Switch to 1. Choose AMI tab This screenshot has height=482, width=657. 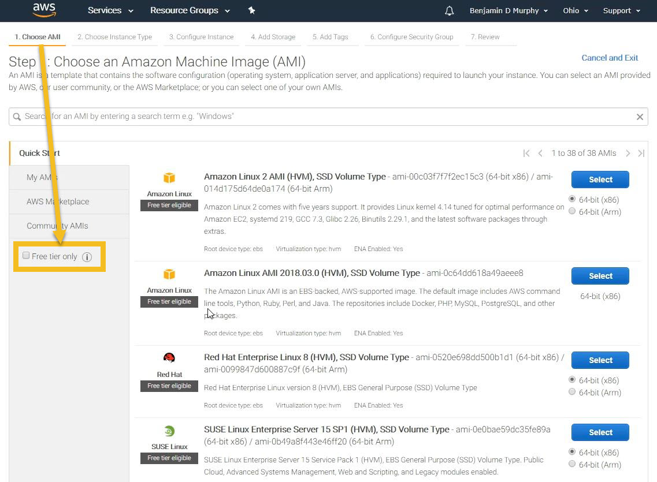[x=38, y=38]
